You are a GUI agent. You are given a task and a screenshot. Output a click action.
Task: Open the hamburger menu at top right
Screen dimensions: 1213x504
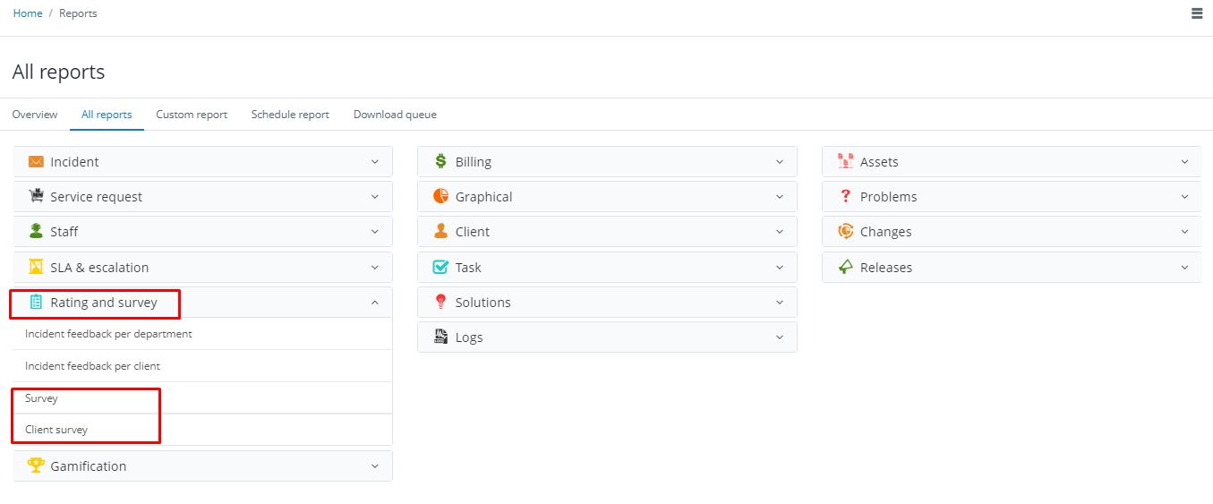click(1197, 13)
